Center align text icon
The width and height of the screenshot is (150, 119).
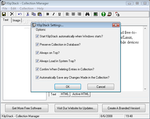[x=73, y=14]
